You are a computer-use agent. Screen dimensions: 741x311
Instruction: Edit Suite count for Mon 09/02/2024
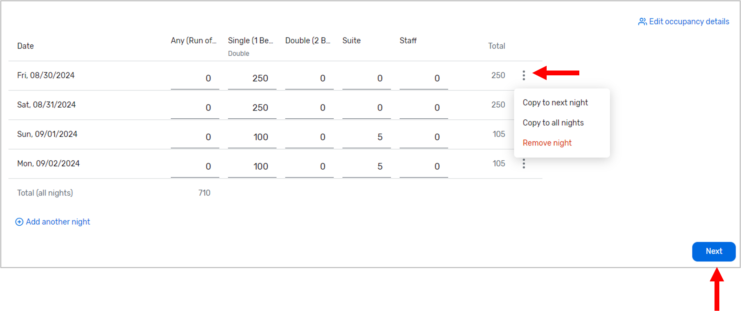366,167
